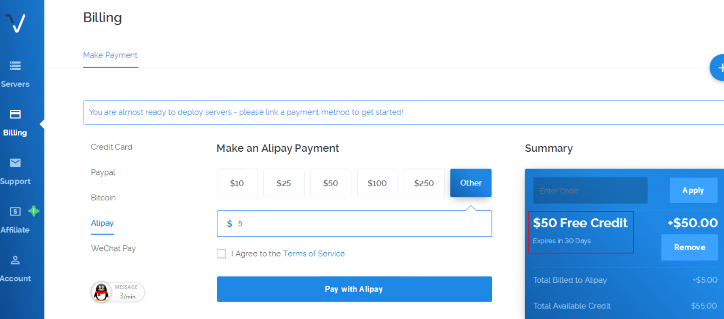Select the $50 amount option
724x319 pixels.
coord(330,183)
